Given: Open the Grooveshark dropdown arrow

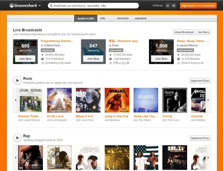Looking at the screenshot, I should (x=40, y=6).
